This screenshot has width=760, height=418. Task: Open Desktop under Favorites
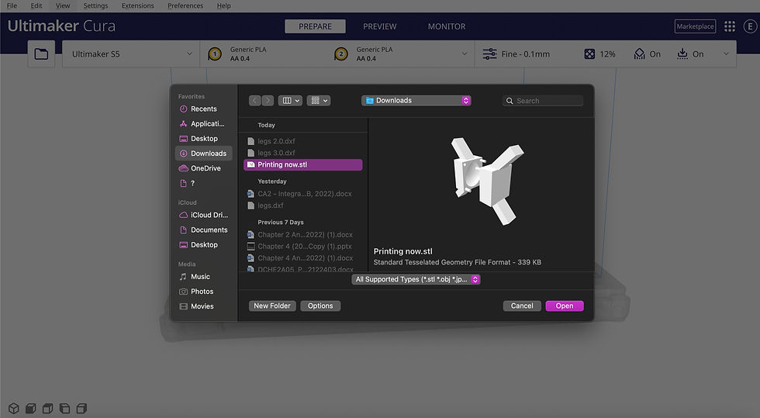[203, 139]
